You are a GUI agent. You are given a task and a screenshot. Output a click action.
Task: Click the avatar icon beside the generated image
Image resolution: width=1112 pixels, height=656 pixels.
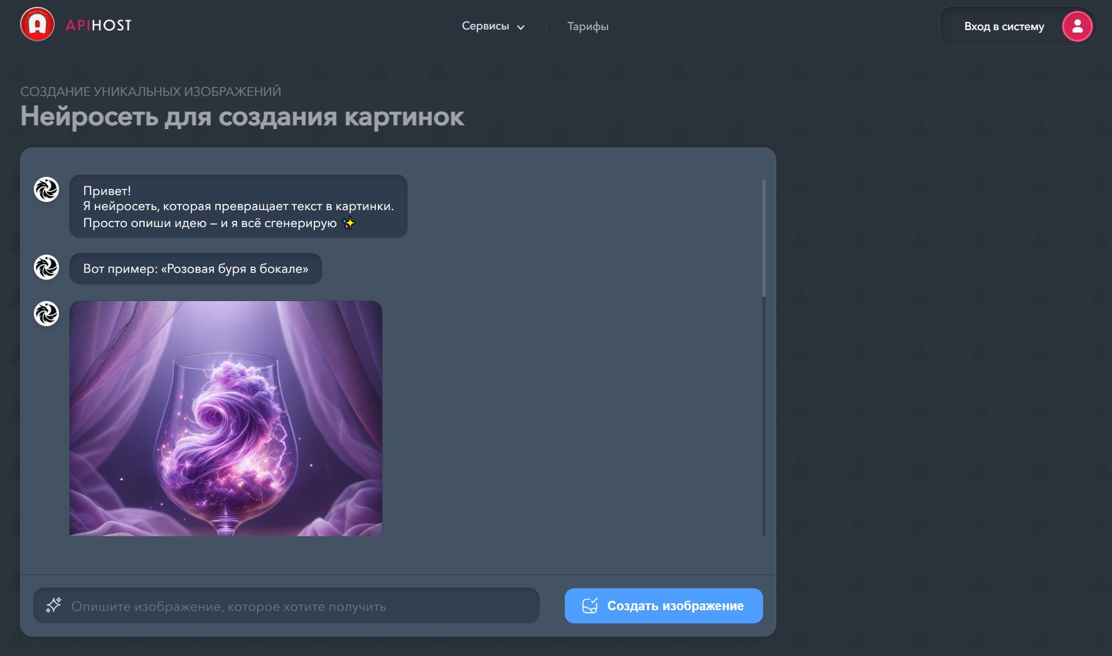pos(46,313)
